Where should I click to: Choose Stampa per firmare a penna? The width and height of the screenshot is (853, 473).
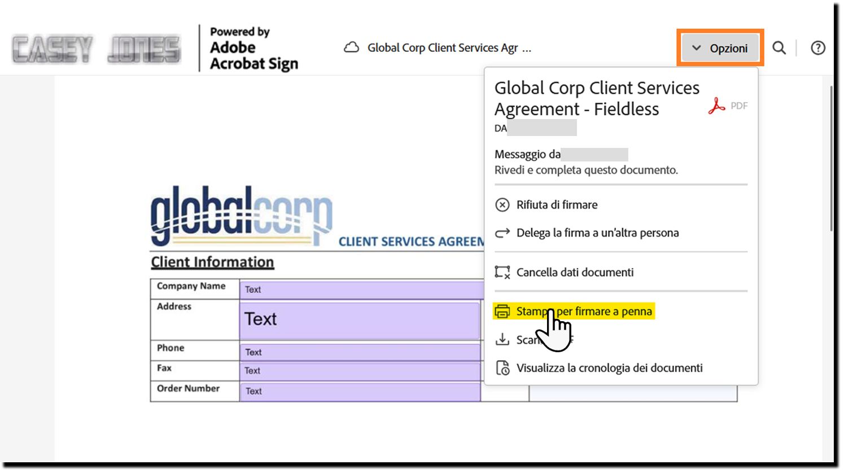pos(574,312)
